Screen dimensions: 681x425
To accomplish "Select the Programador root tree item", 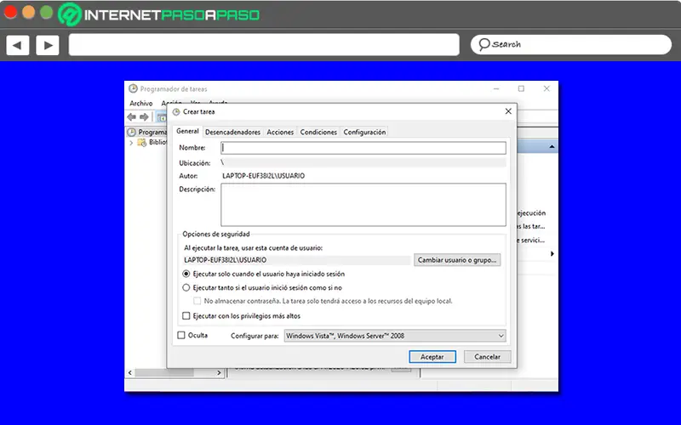I will [x=147, y=132].
